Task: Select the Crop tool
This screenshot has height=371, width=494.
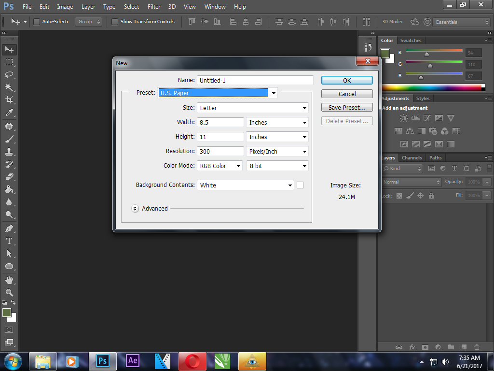Action: pyautogui.click(x=9, y=100)
